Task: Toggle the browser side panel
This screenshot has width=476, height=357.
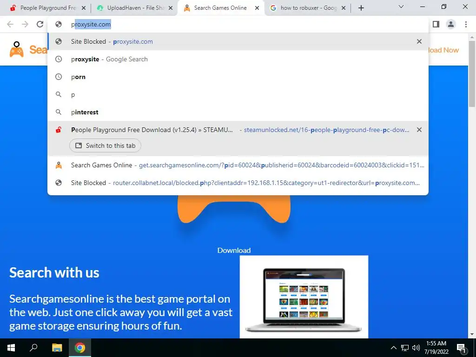Action: [x=436, y=24]
